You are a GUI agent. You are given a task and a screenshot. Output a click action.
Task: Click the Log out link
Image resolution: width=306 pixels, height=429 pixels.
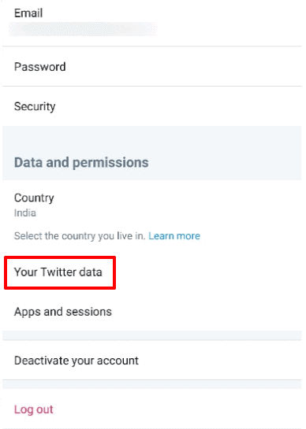[34, 409]
